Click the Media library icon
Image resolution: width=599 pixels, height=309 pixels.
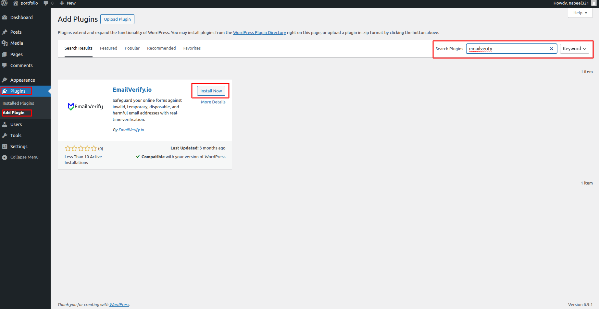pos(5,43)
